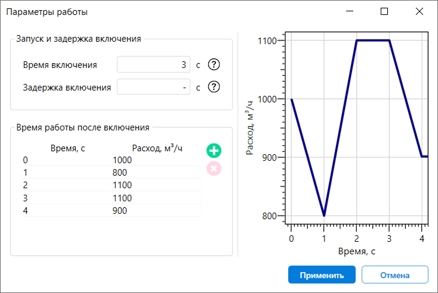Click the Время, с table column header

tap(67, 148)
